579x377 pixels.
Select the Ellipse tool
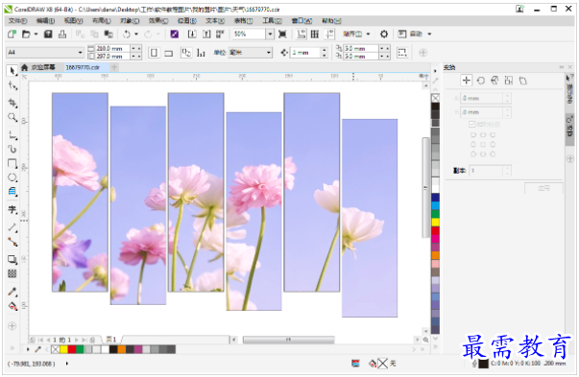tap(12, 177)
